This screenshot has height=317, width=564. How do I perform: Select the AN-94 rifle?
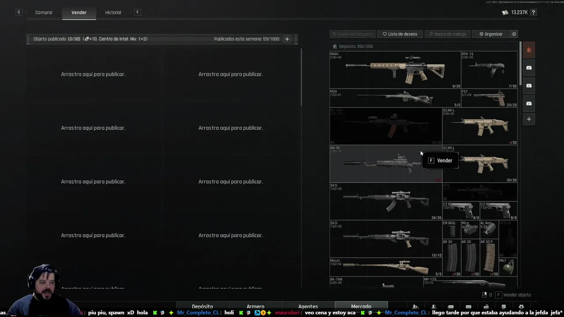(x=386, y=164)
